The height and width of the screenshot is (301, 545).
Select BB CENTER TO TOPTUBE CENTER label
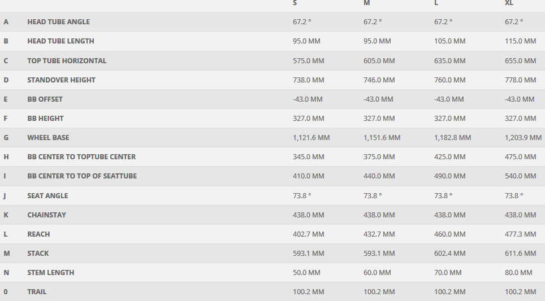[x=81, y=156]
